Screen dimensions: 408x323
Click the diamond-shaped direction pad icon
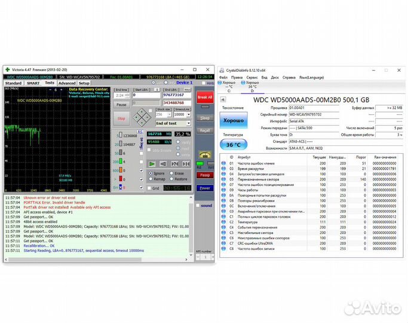(x=141, y=116)
